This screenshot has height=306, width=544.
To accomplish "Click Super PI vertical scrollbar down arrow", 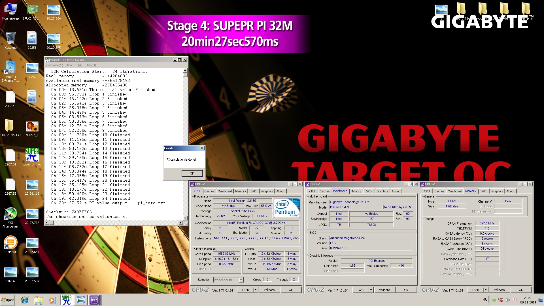I will [x=185, y=218].
